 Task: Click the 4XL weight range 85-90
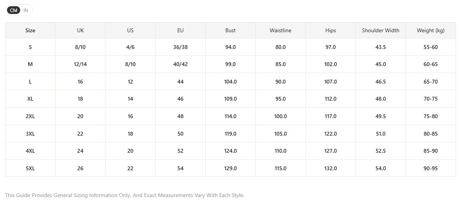431,151
